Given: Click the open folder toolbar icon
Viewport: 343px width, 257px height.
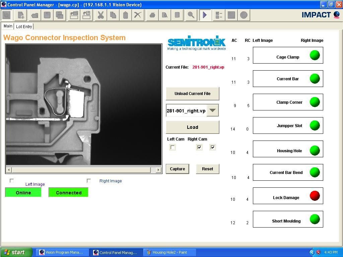Looking at the screenshot, I should pyautogui.click(x=35, y=15).
